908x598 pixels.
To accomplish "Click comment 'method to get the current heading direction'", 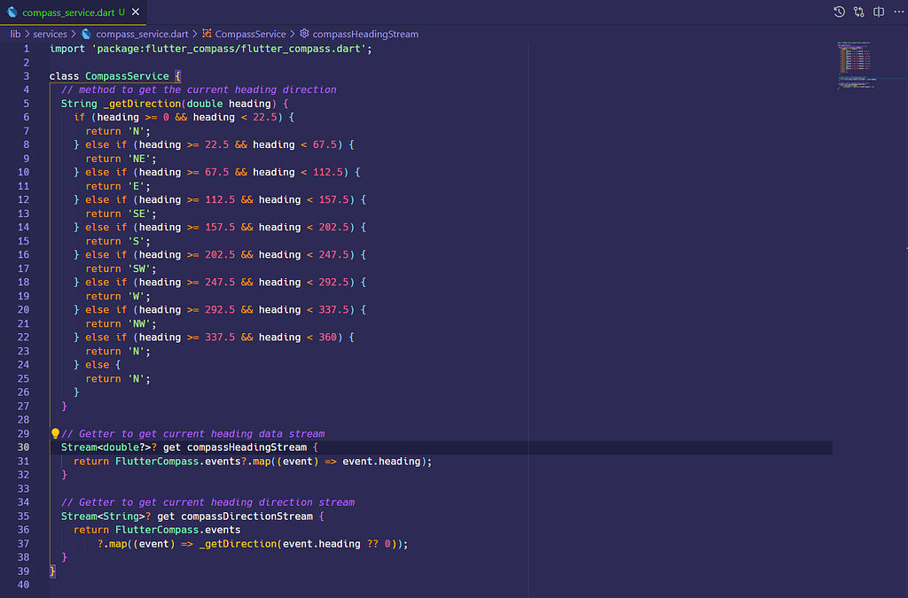I will click(x=199, y=89).
